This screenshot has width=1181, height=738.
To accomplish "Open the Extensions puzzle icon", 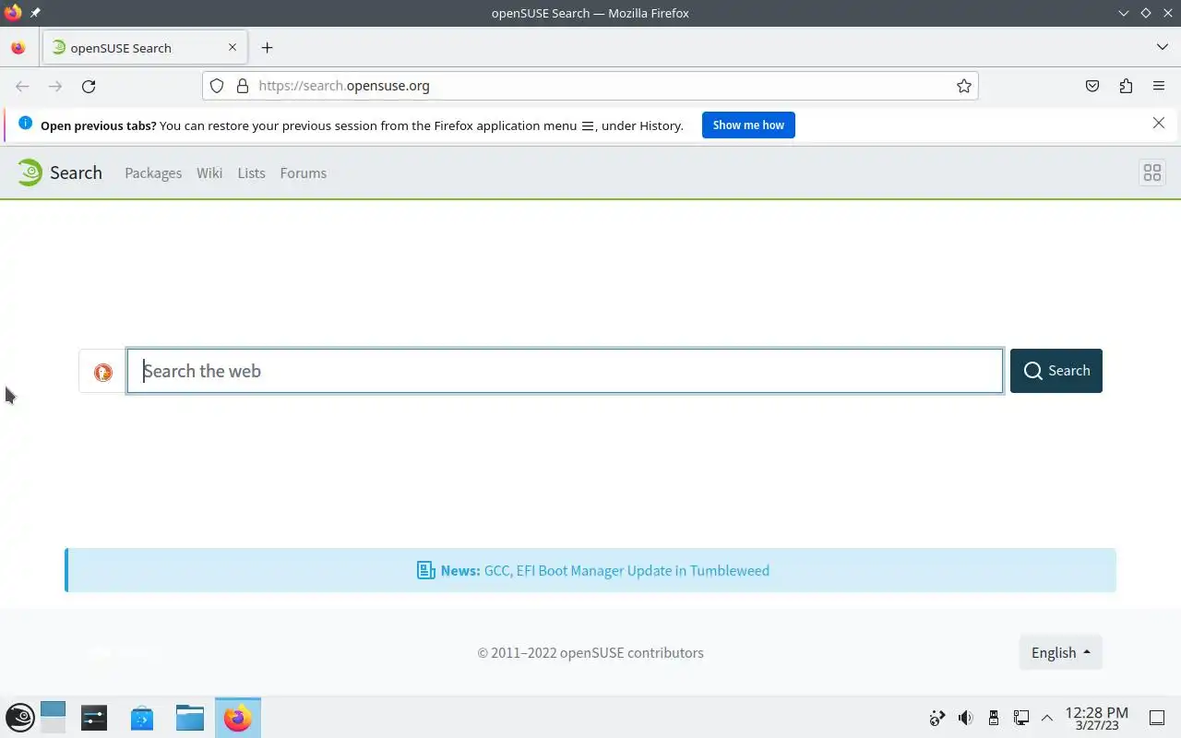I will tap(1126, 86).
